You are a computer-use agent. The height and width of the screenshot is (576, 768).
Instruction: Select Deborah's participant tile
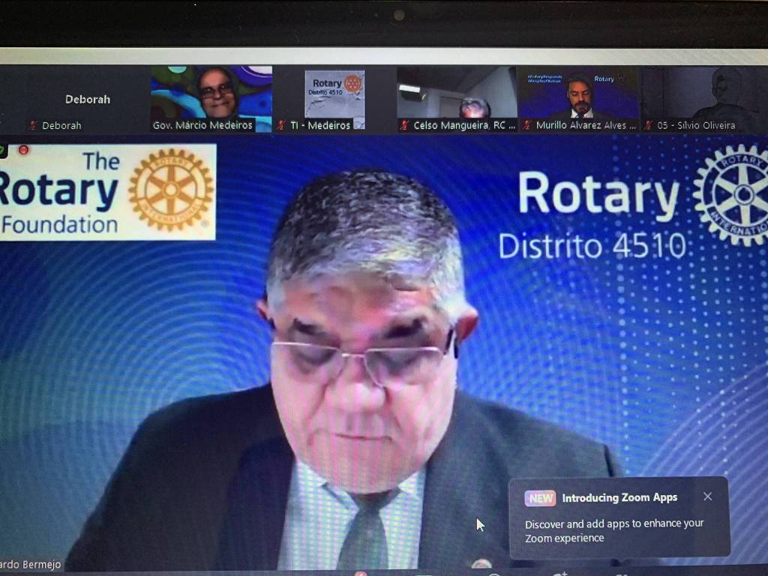pyautogui.click(x=87, y=99)
